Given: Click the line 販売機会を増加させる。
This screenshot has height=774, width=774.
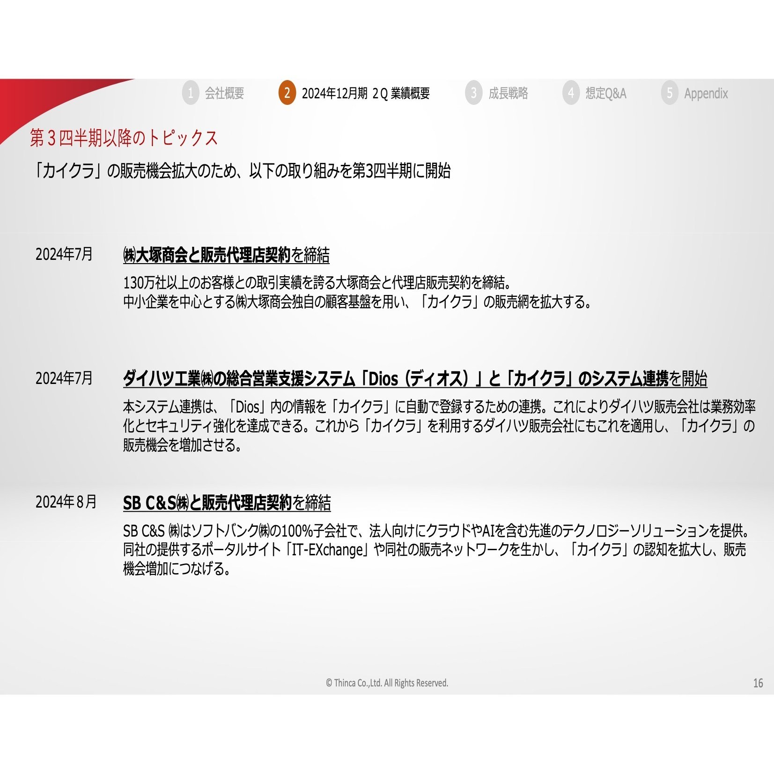Looking at the screenshot, I should click(x=183, y=445).
